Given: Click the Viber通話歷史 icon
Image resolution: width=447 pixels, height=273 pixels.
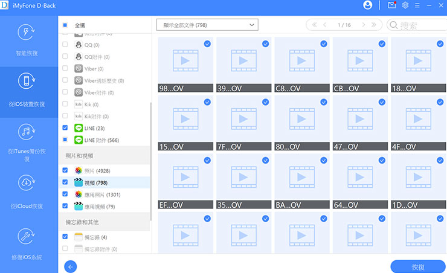Looking at the screenshot, I should tap(79, 81).
